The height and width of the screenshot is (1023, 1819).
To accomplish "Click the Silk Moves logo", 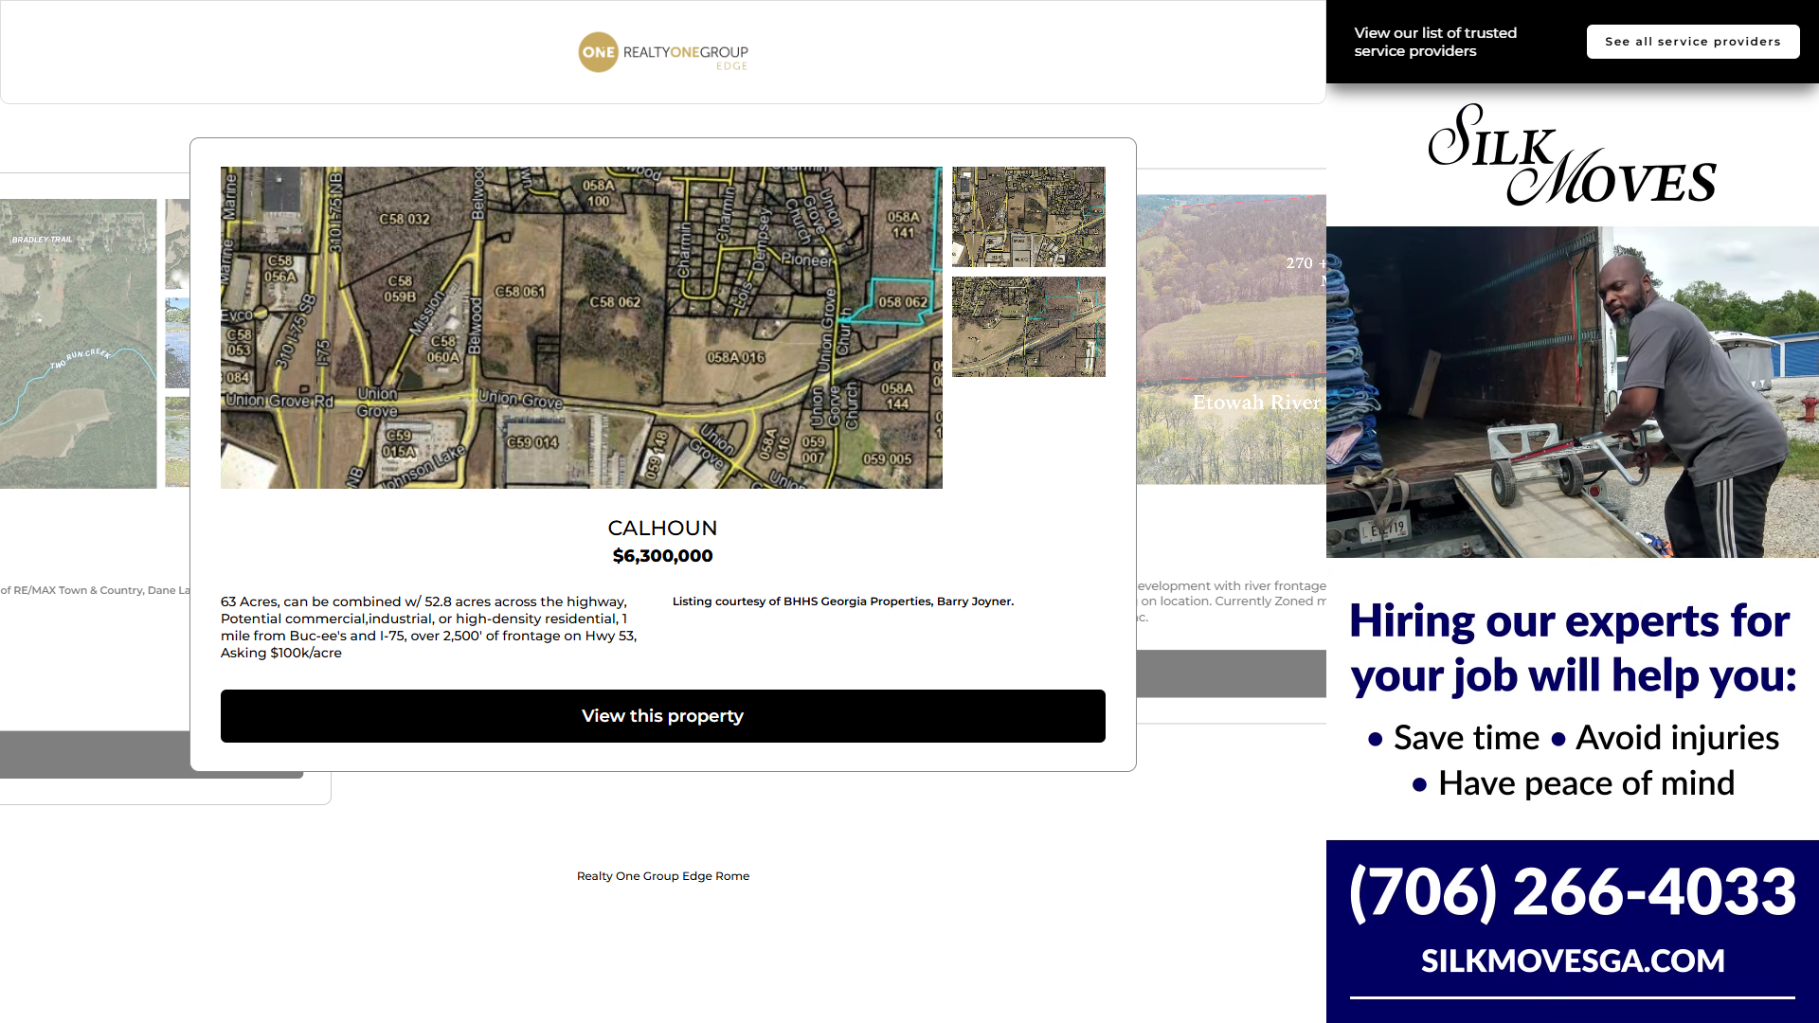I will tap(1572, 154).
